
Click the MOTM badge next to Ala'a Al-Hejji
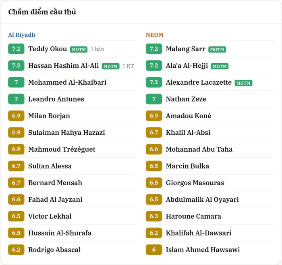(220, 66)
